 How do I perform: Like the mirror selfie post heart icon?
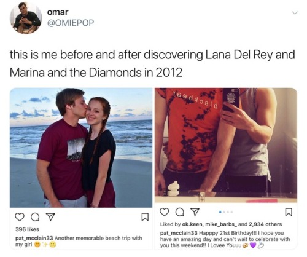(164, 212)
